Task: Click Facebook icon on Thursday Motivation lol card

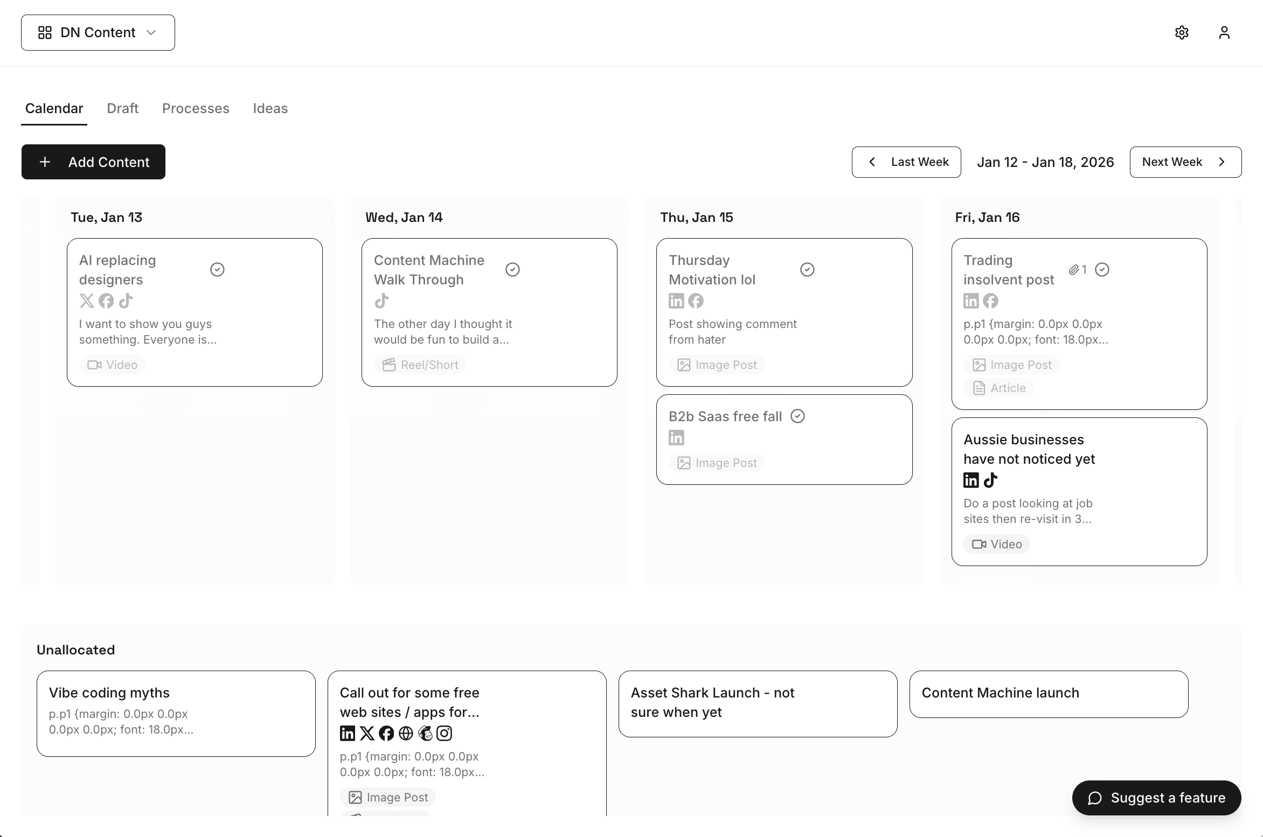Action: coord(696,301)
